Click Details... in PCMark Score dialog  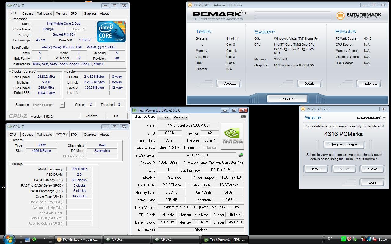[316, 169]
